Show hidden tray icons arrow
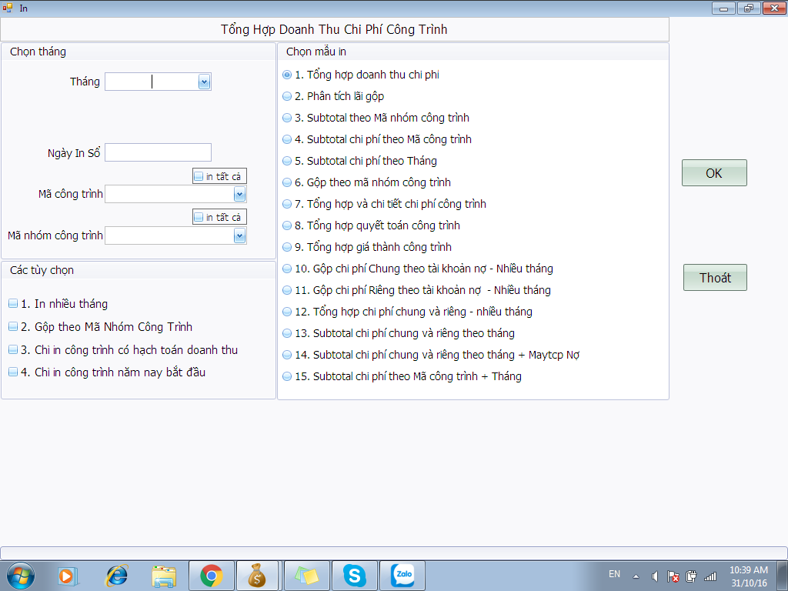The height and width of the screenshot is (591, 788). click(636, 576)
